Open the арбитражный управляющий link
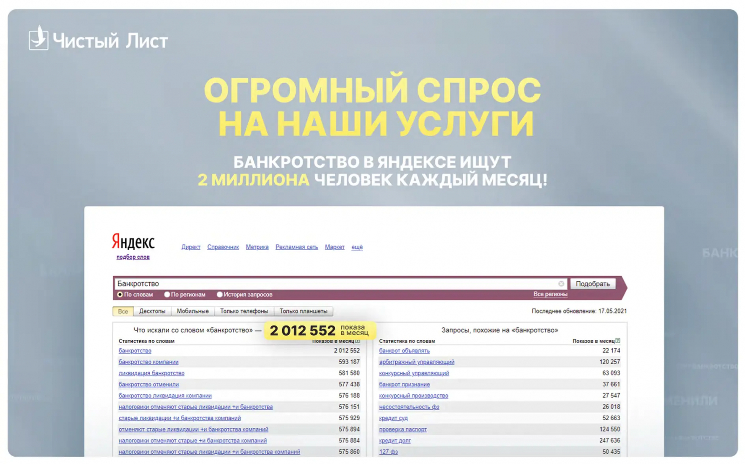Screen dimensions: 745x464 (x=417, y=362)
